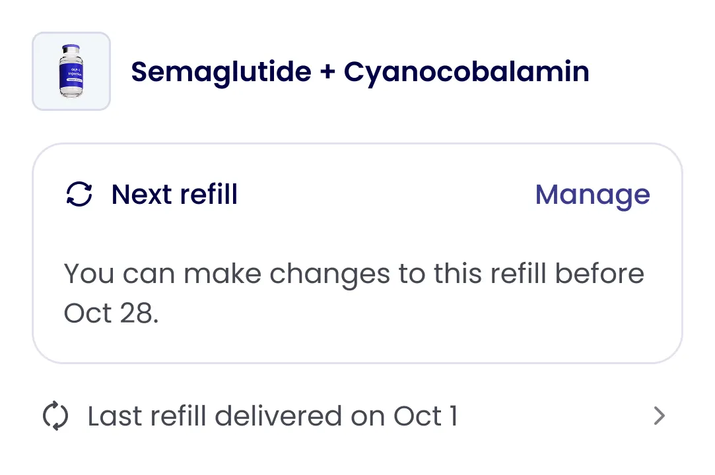Expand last refill details with right chevron
The height and width of the screenshot is (475, 715).
tap(658, 416)
